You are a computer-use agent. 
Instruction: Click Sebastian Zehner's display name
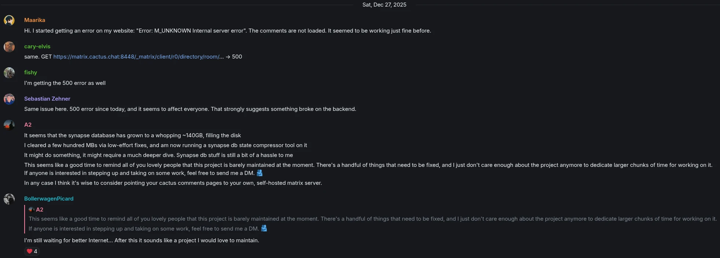pyautogui.click(x=47, y=99)
